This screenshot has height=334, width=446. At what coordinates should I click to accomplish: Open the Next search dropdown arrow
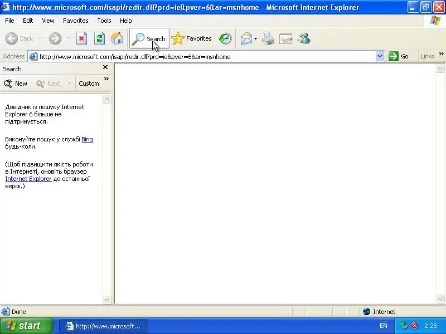tap(69, 83)
